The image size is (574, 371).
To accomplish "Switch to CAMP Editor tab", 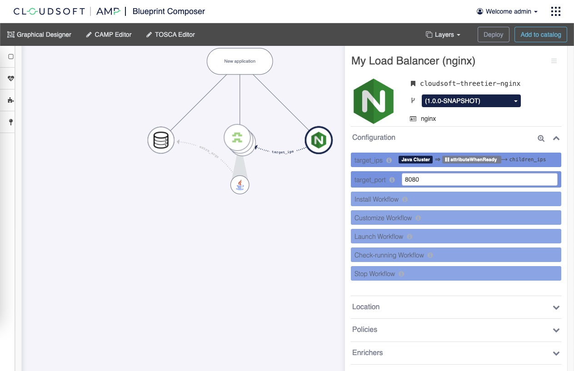I will 109,35.
